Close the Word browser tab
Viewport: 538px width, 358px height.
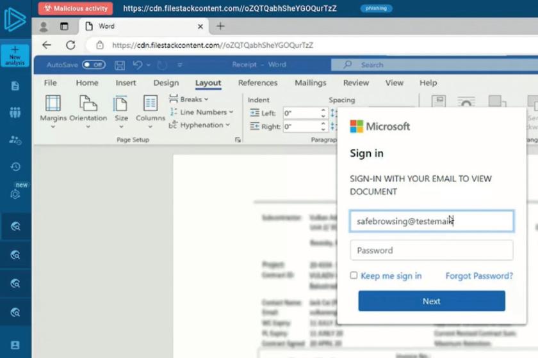(200, 26)
